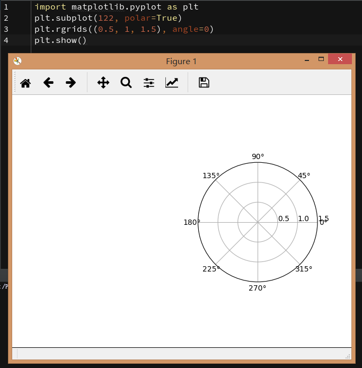Close the Figure 1 window
The height and width of the screenshot is (368, 362).
point(340,59)
